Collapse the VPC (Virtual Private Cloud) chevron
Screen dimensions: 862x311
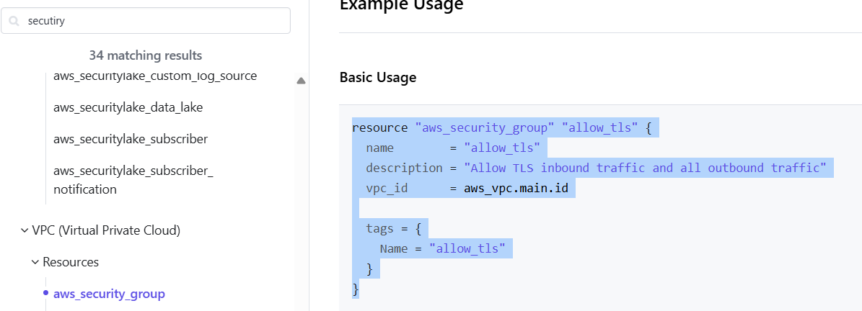point(25,231)
